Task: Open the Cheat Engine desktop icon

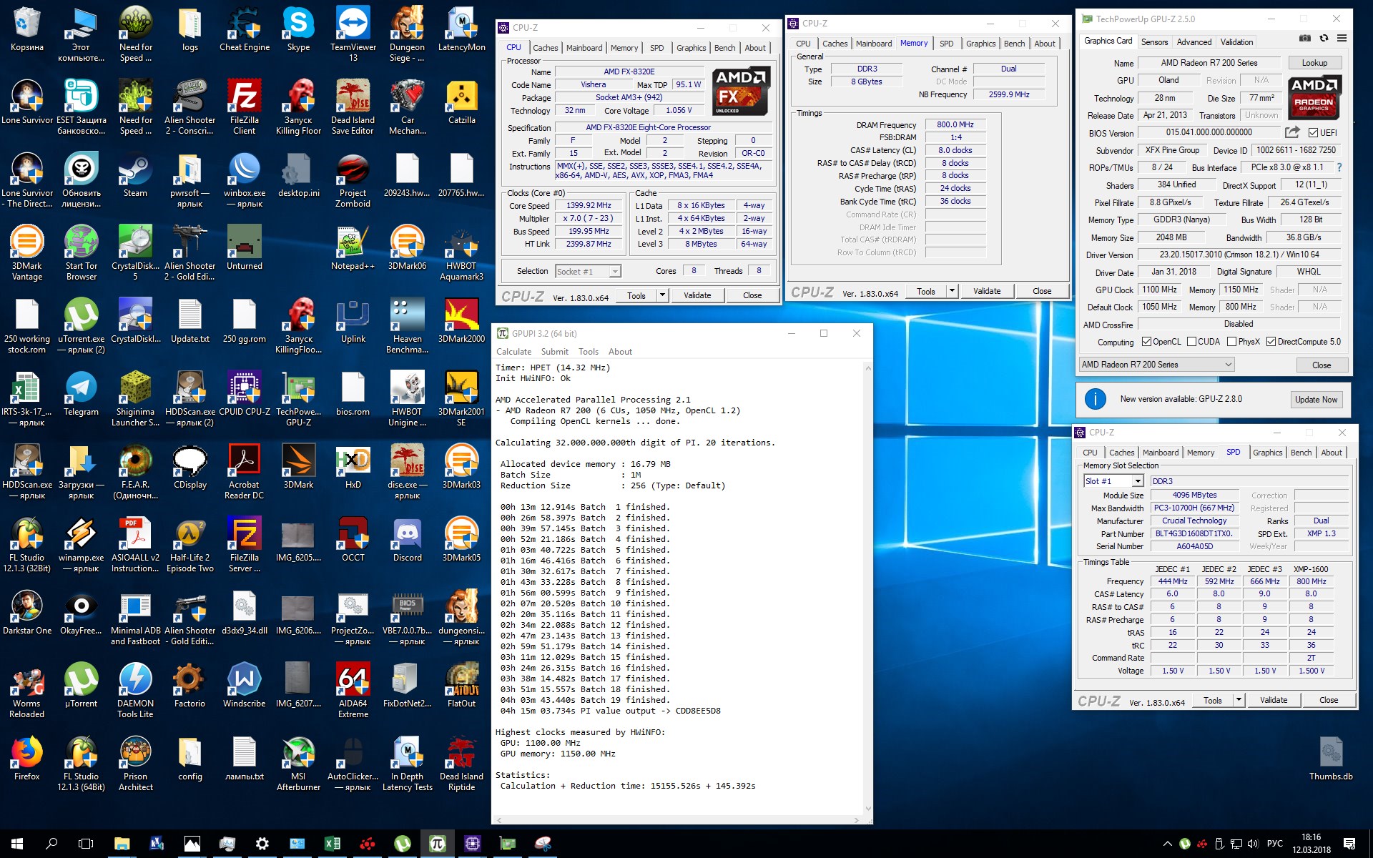Action: [245, 29]
